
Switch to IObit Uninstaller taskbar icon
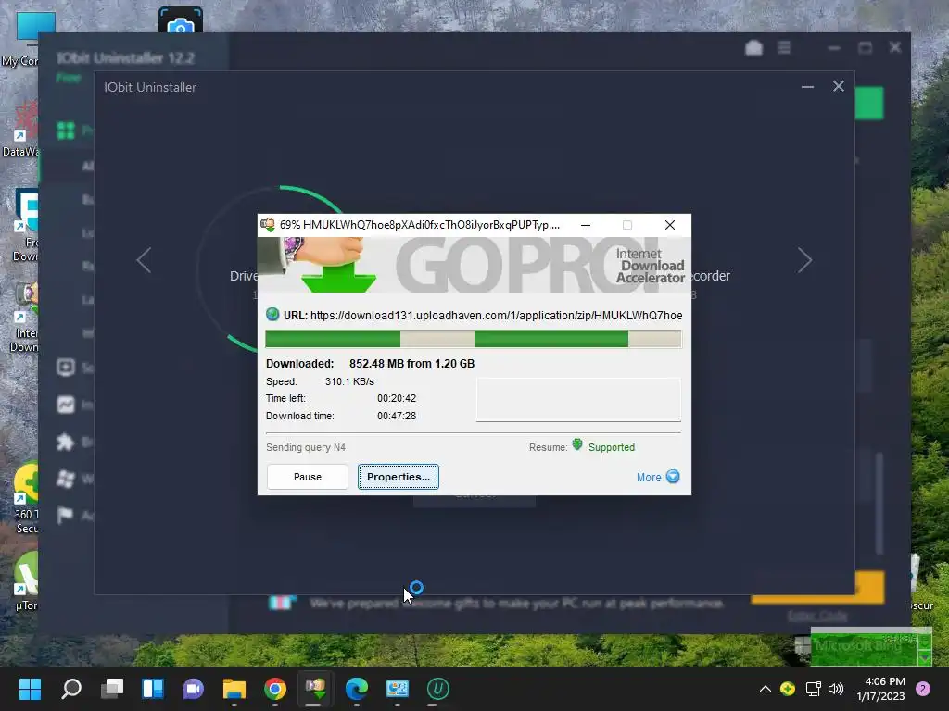(x=438, y=689)
